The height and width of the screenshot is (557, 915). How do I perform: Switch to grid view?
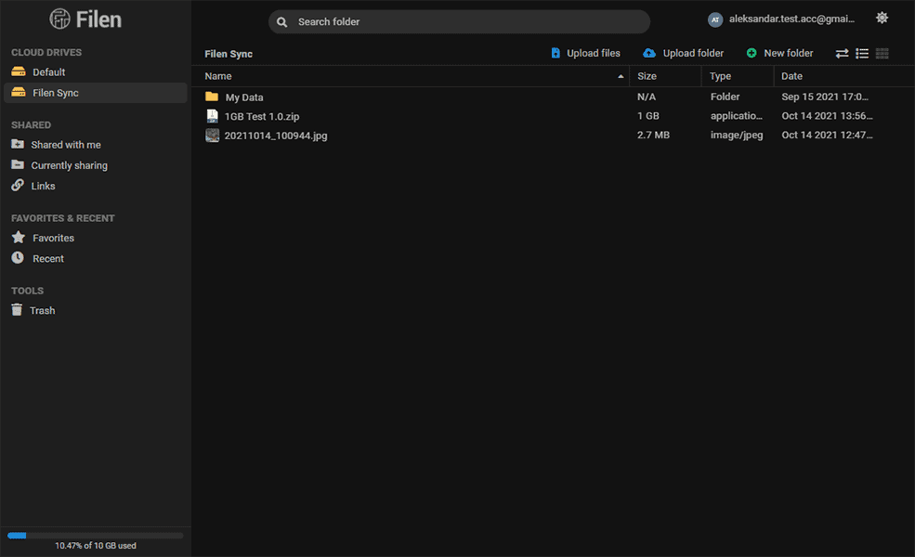coord(882,54)
